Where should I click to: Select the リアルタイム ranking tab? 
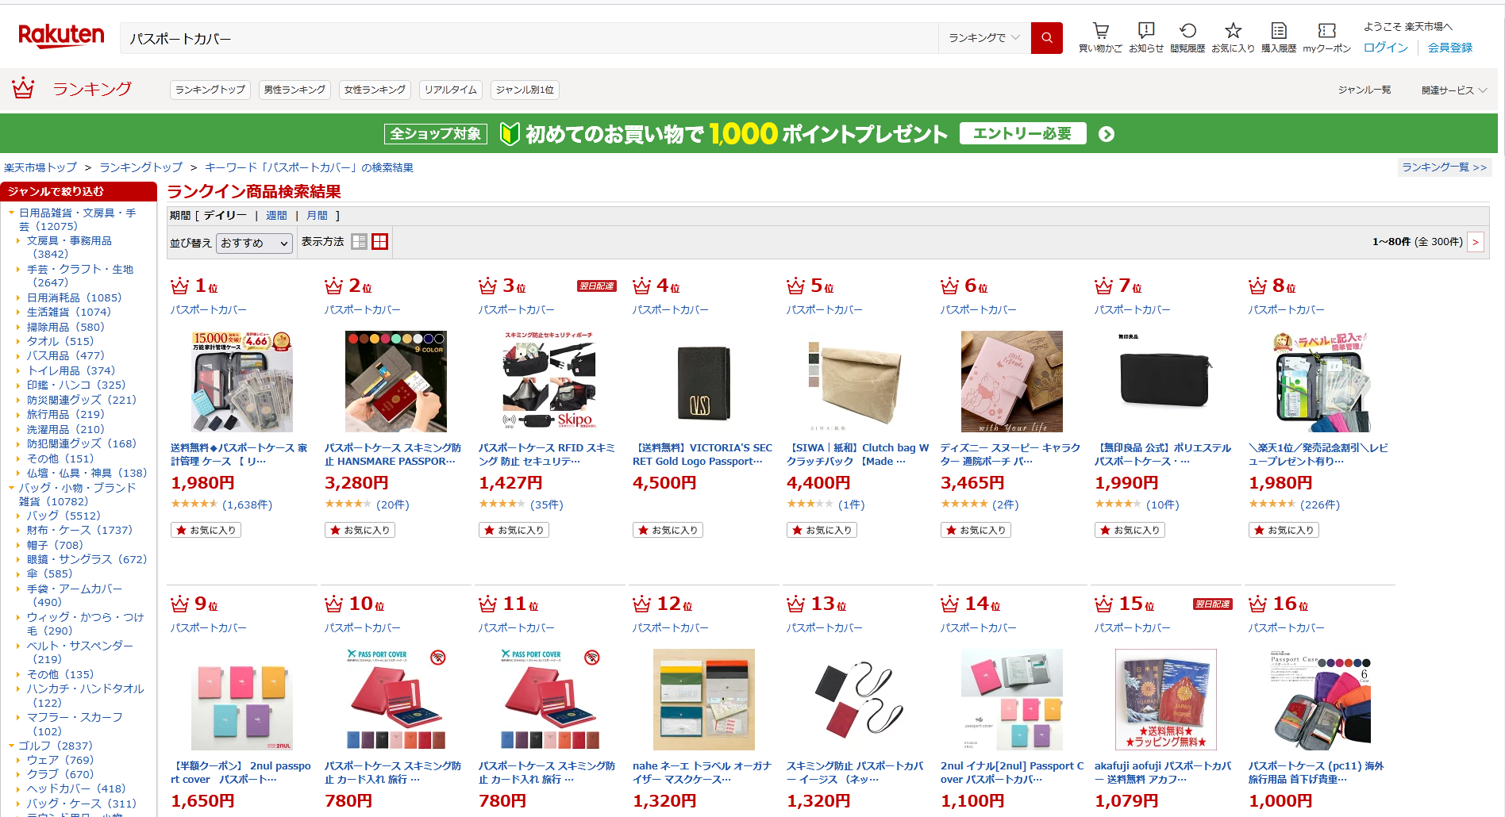coord(451,90)
